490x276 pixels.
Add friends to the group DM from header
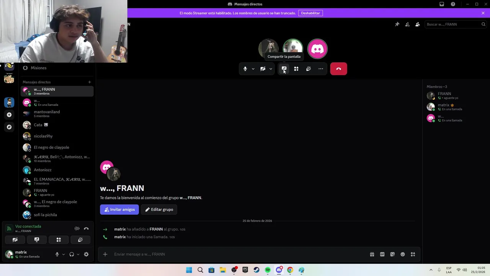click(407, 24)
